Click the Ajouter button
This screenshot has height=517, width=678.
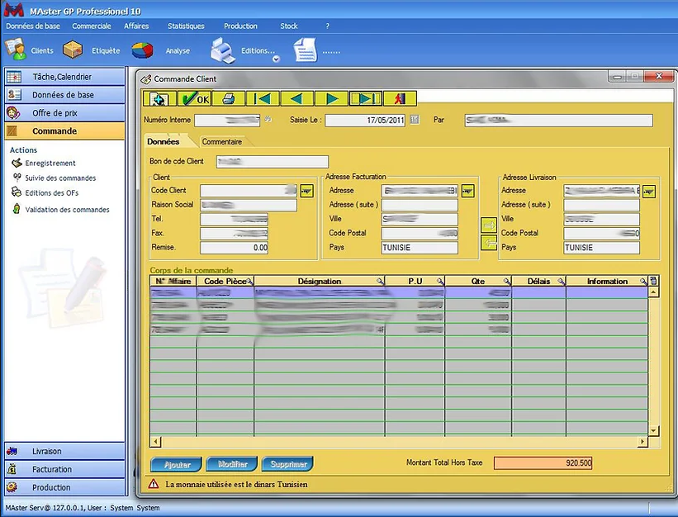click(177, 465)
